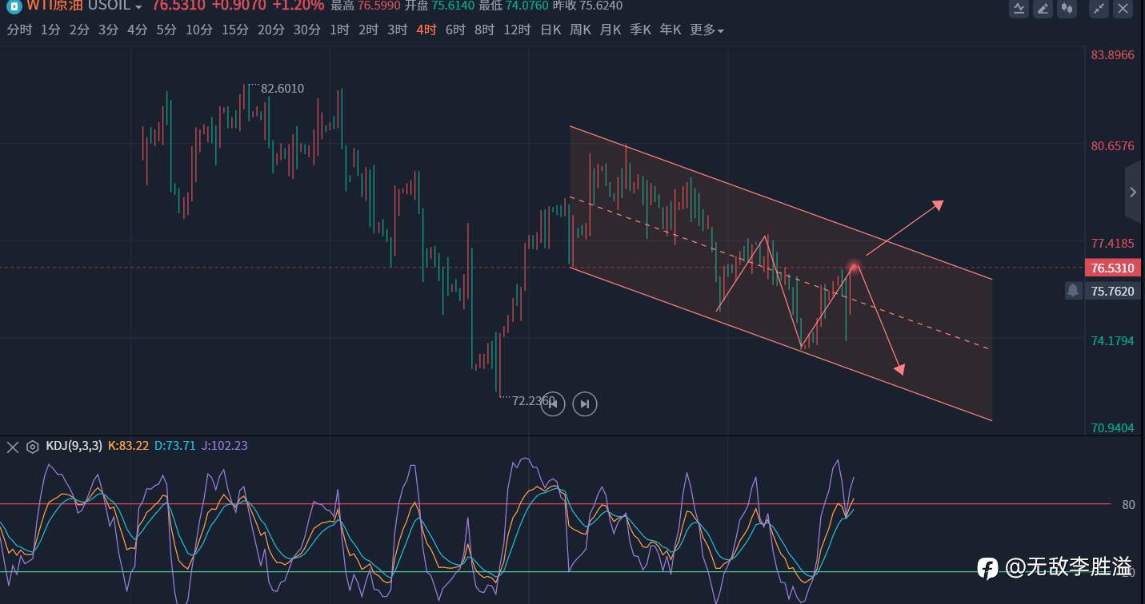
Task: Switch to 日K daily chart
Action: 550,30
